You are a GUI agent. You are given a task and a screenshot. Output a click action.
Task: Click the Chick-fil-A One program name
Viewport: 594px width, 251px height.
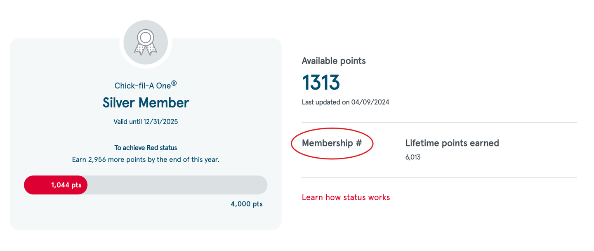pyautogui.click(x=142, y=86)
